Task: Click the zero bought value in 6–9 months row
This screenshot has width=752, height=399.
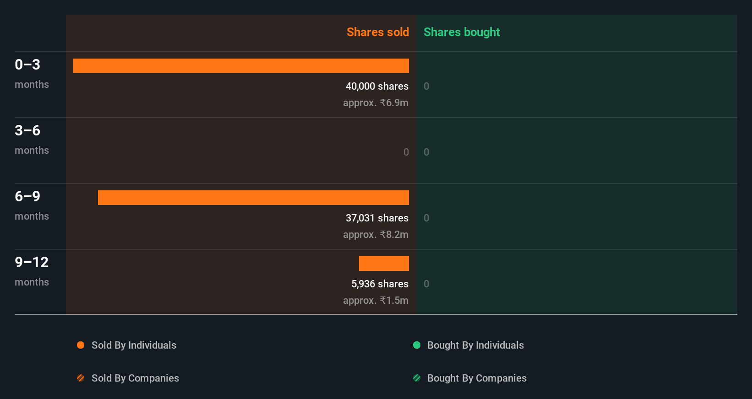Action: 426,218
